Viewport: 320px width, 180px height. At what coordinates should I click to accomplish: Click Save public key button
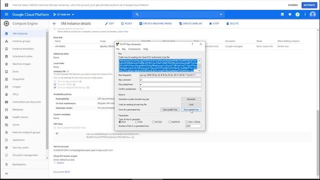(170, 110)
